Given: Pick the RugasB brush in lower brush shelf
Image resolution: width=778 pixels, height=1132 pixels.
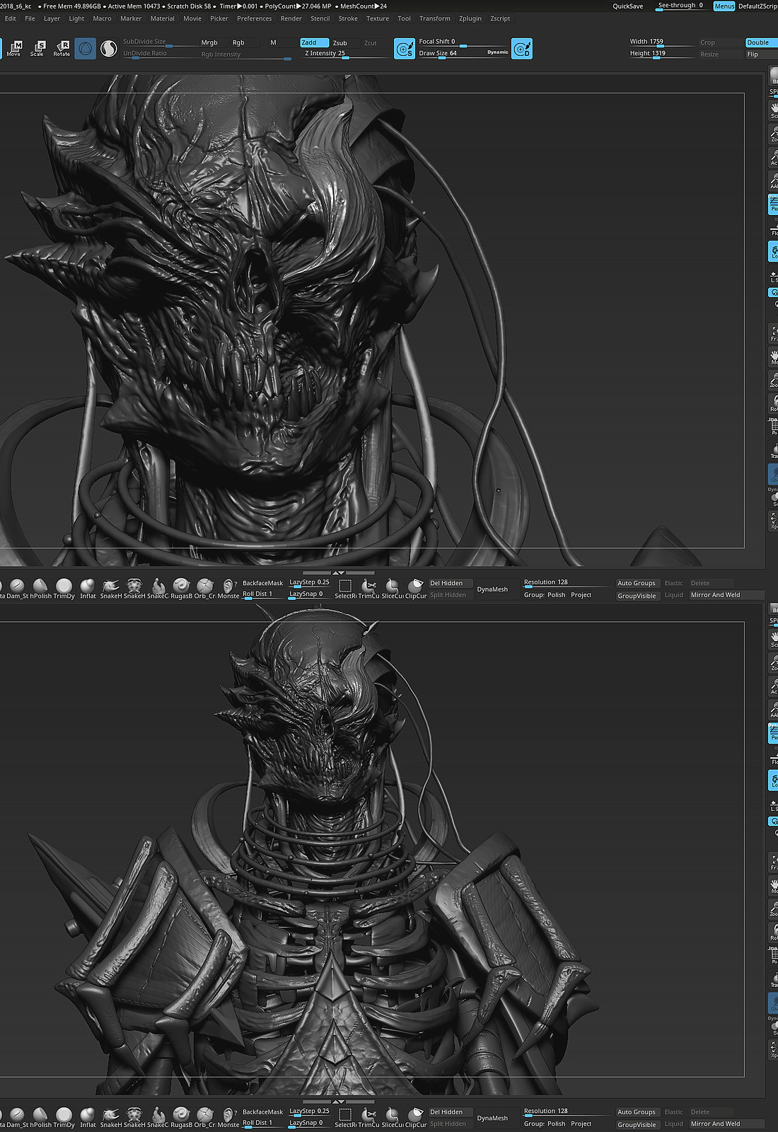Looking at the screenshot, I should [x=181, y=1117].
